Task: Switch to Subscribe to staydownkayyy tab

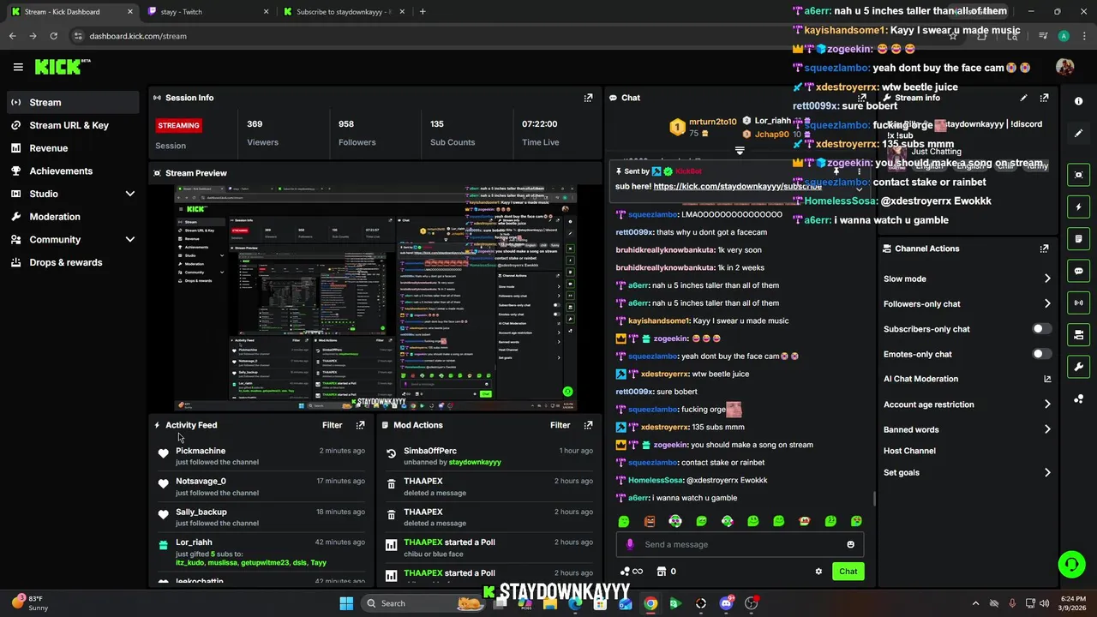Action: pos(343,12)
